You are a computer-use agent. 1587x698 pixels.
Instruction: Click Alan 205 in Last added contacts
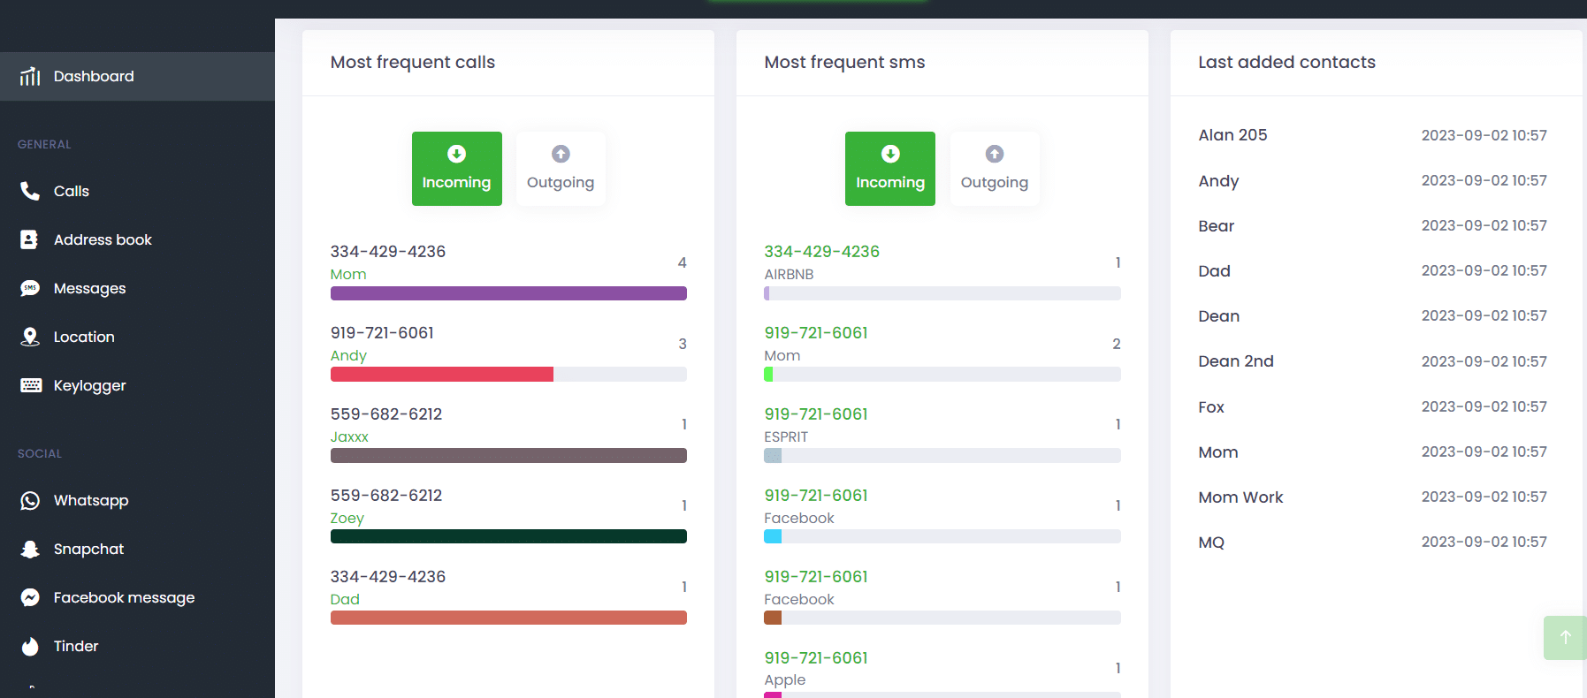click(1232, 135)
